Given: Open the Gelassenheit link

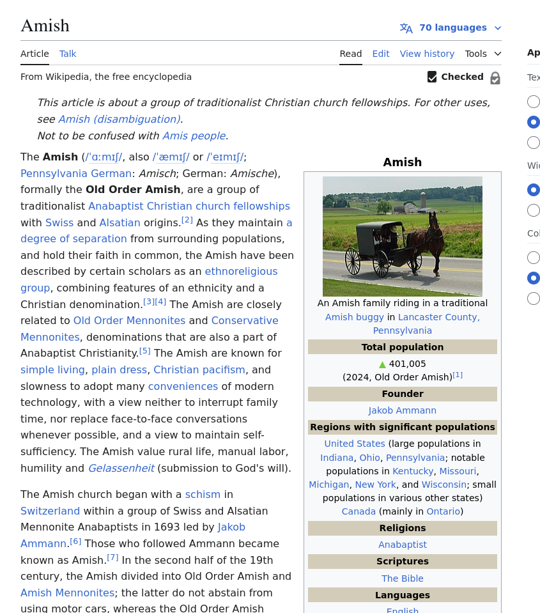Looking at the screenshot, I should (121, 468).
